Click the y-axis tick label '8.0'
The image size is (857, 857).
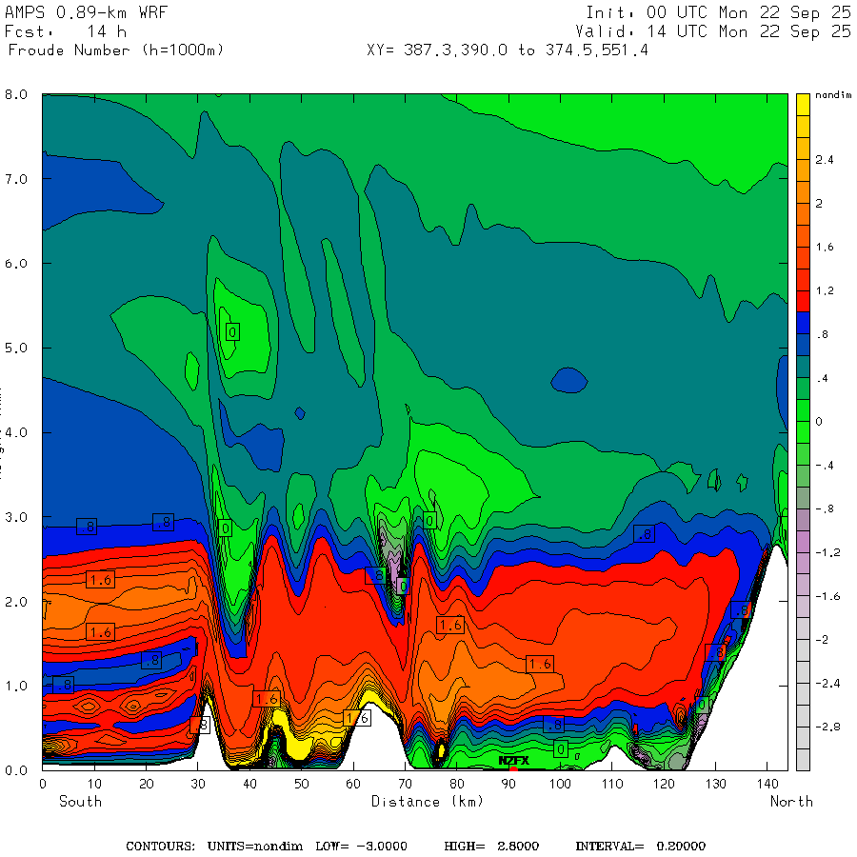pyautogui.click(x=16, y=94)
